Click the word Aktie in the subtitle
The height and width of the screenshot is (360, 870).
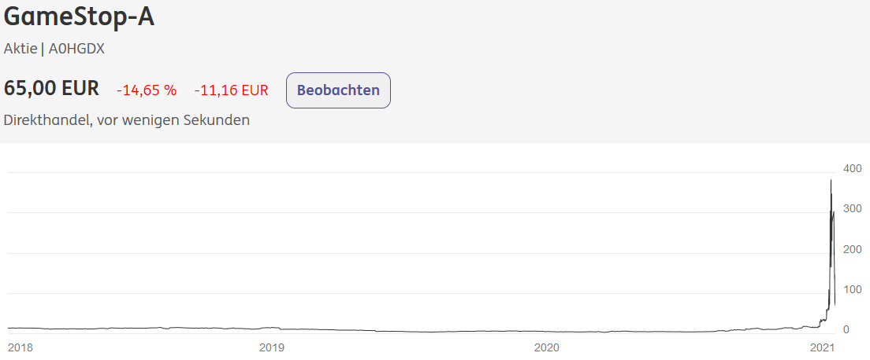(20, 49)
